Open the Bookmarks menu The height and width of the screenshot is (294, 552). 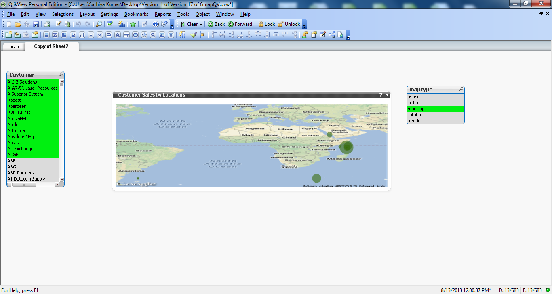[x=136, y=14]
